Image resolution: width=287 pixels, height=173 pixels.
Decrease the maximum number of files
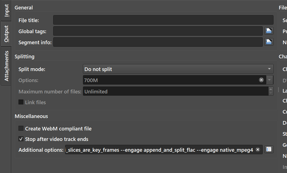[x=271, y=93]
